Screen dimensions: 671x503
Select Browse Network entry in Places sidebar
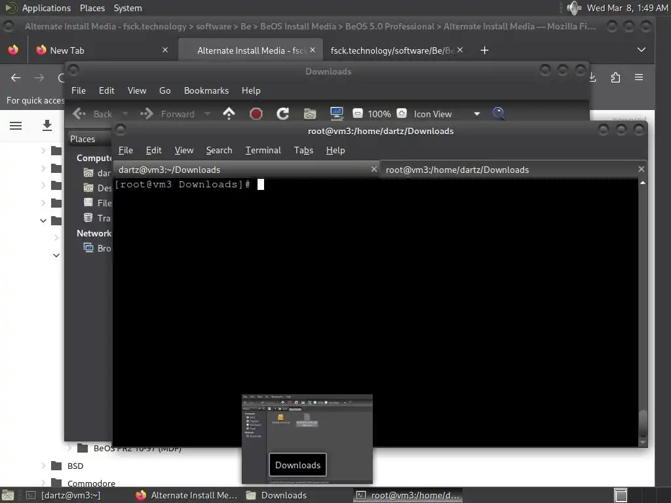(97, 248)
